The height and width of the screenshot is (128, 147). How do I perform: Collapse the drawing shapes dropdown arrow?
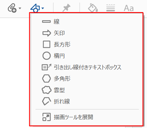pyautogui.click(x=43, y=8)
